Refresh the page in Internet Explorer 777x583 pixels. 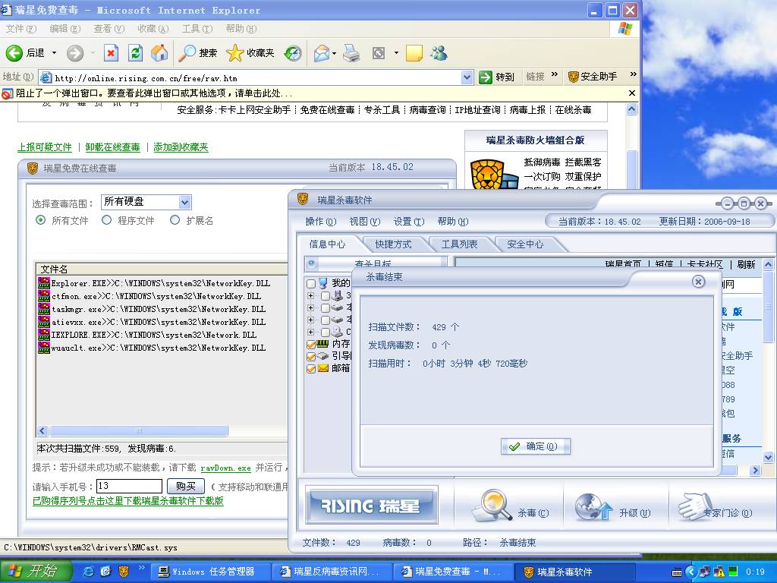tap(135, 52)
